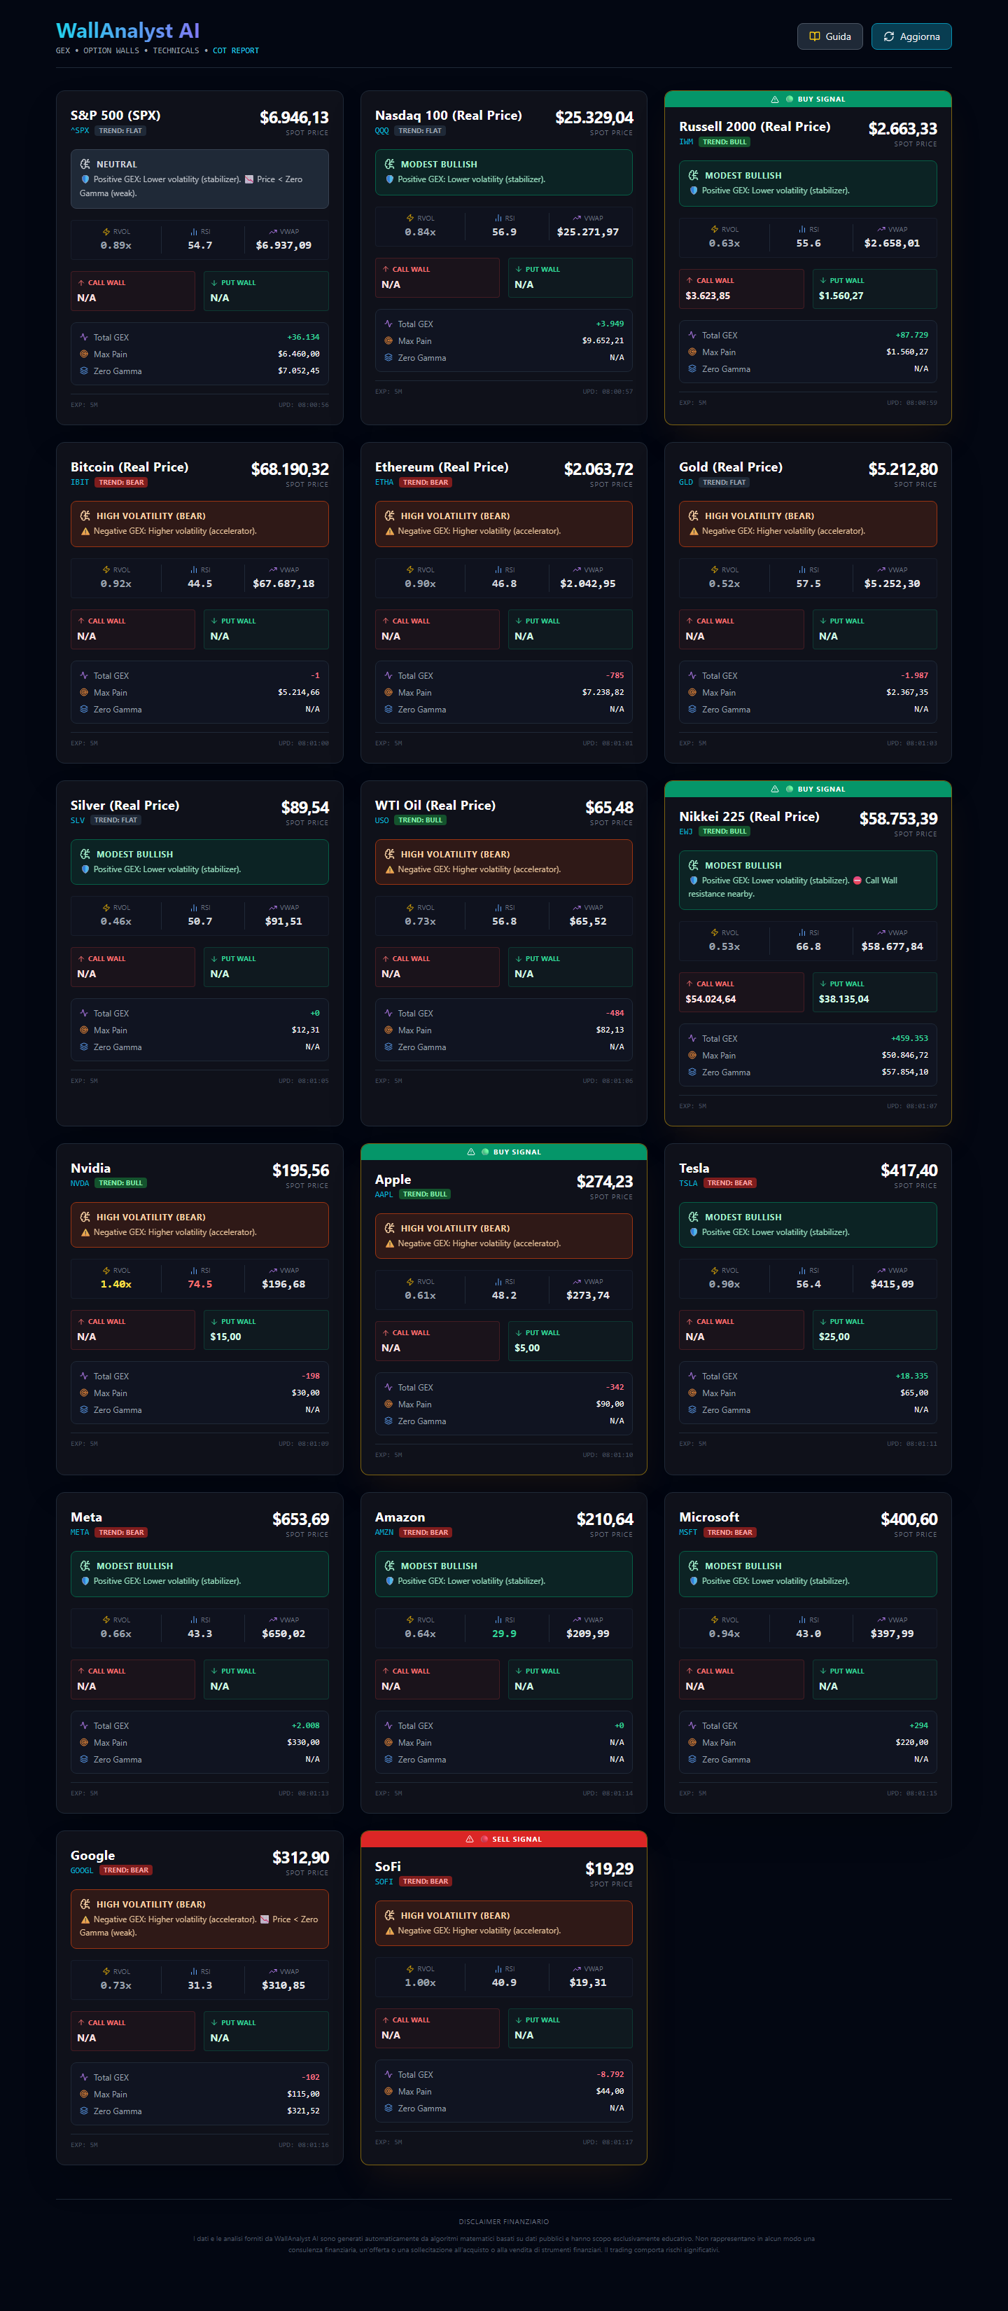This screenshot has width=1008, height=2311.
Task: Click the book icon in Guida
Action: click(x=814, y=37)
